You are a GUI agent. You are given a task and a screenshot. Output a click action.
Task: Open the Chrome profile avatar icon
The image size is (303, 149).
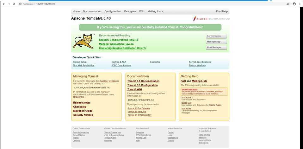tap(294, 4)
